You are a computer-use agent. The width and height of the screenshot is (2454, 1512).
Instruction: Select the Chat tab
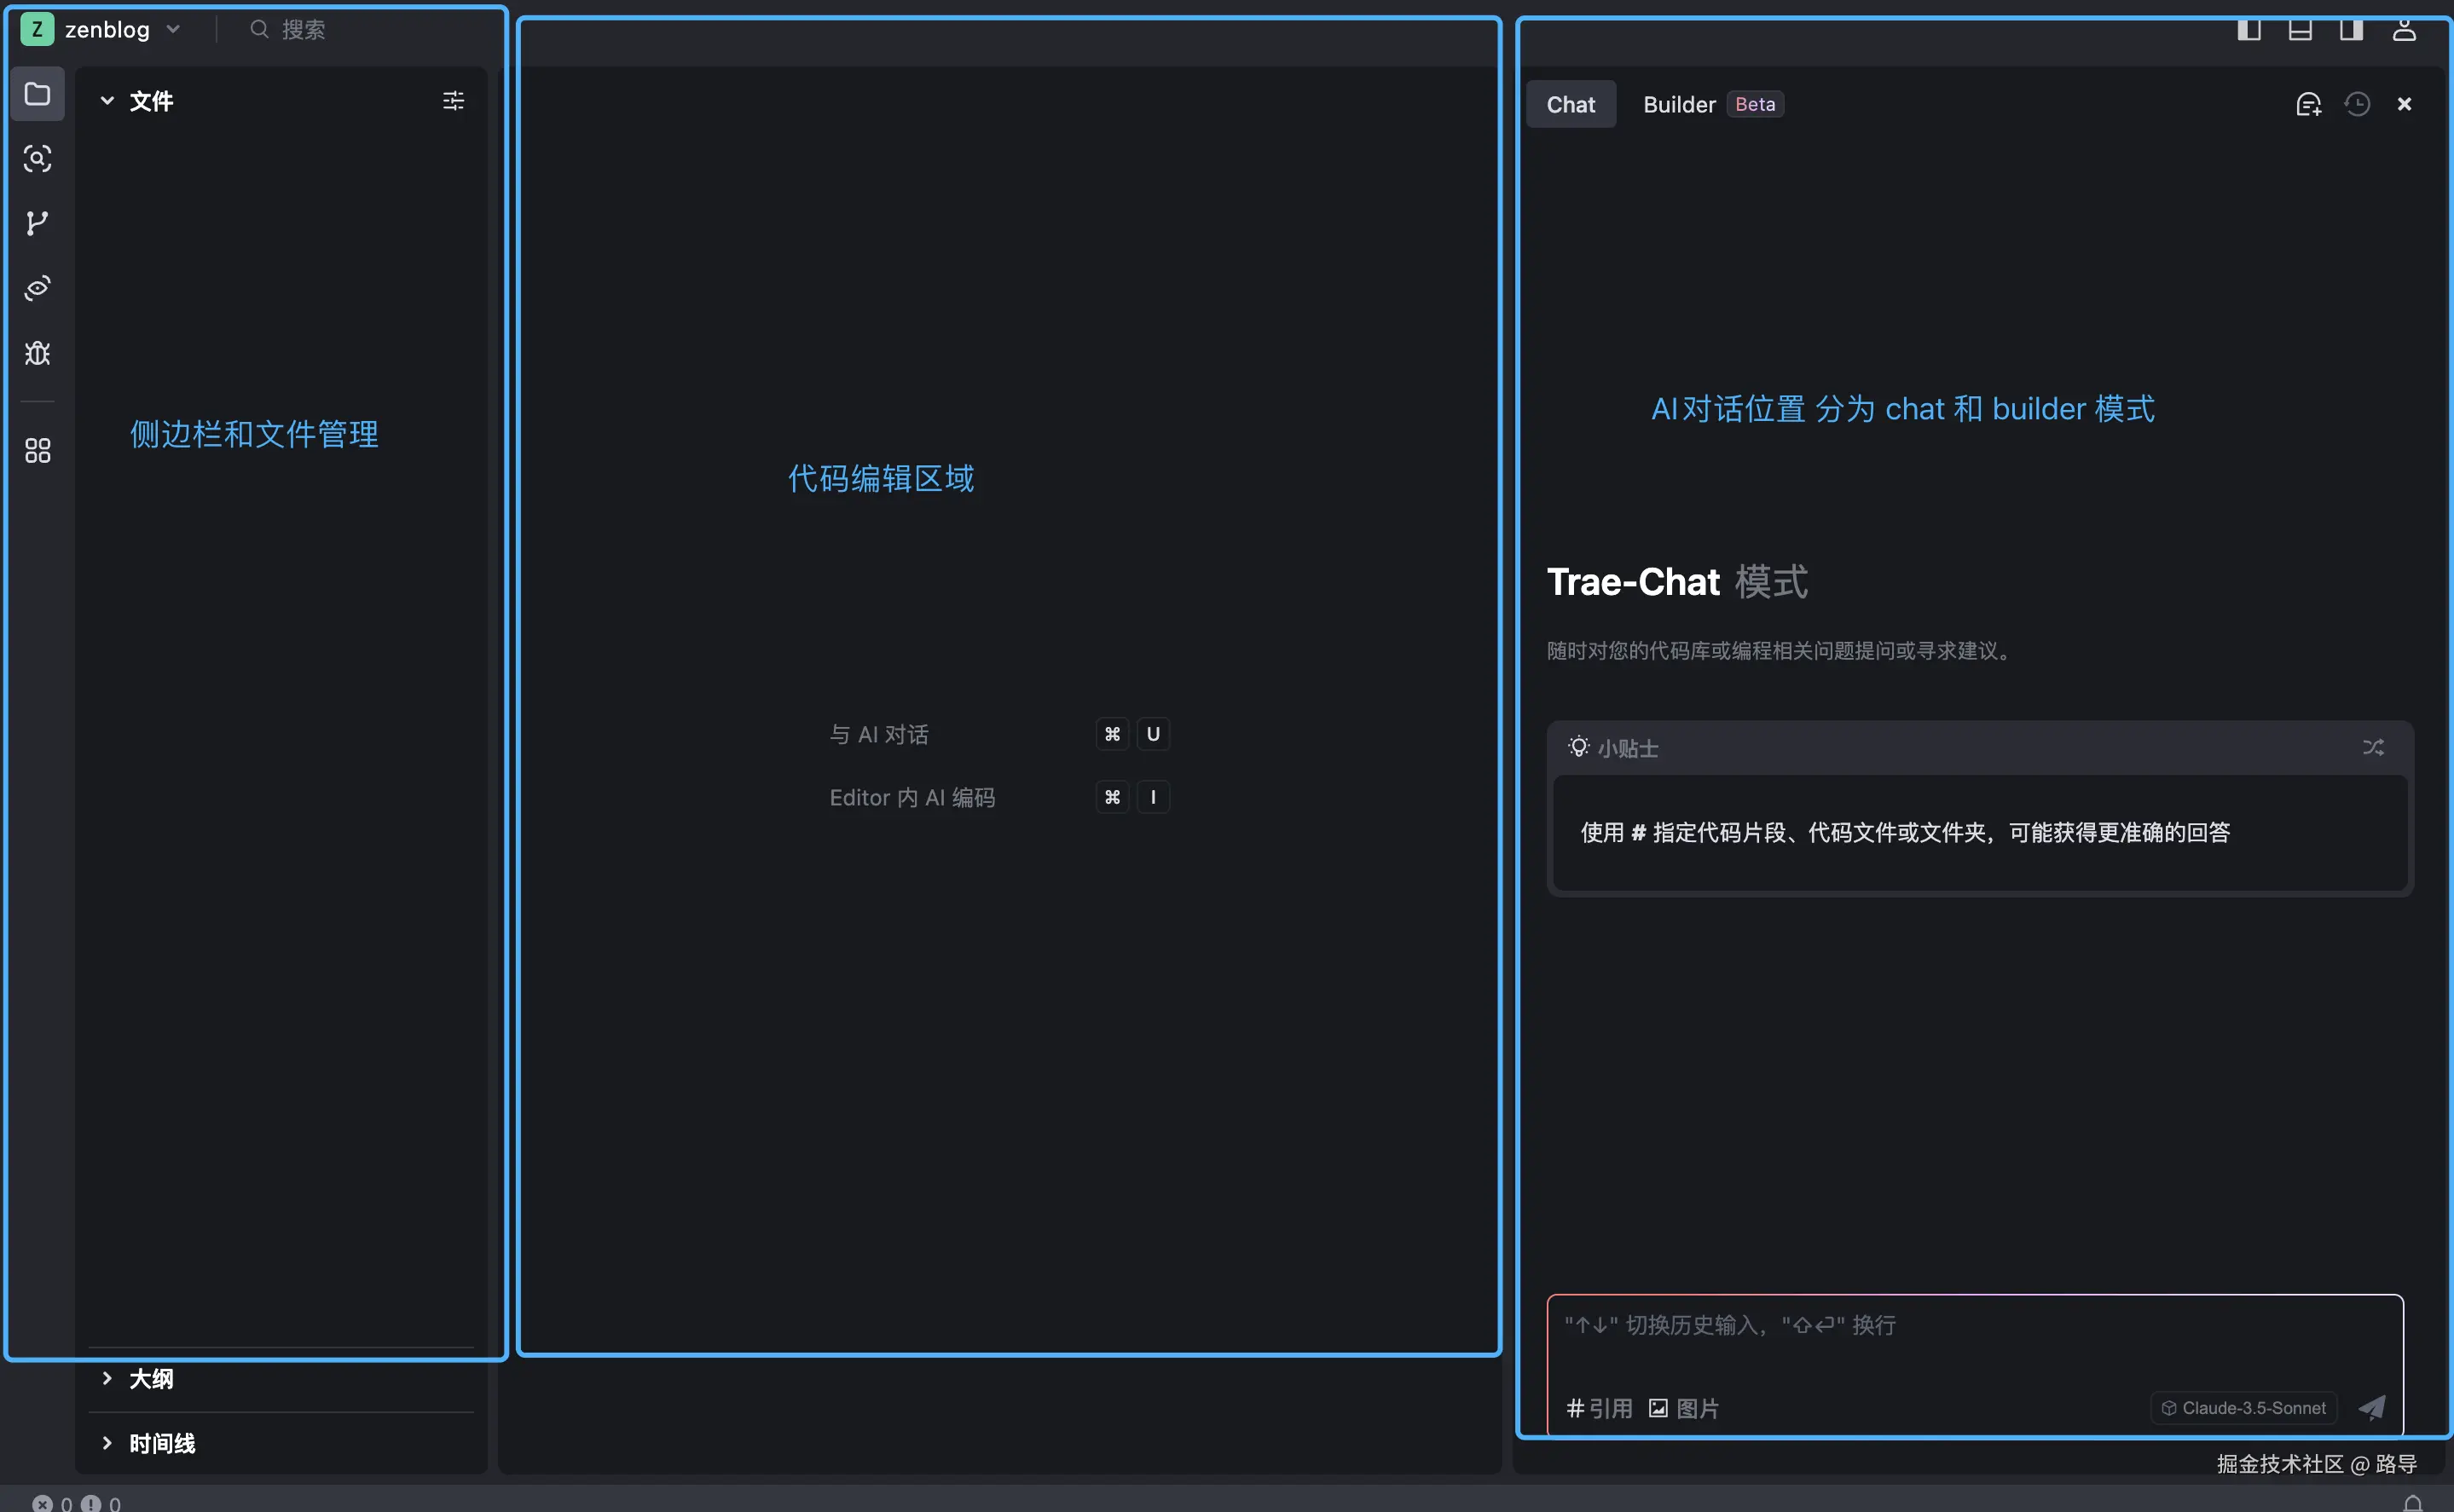(x=1570, y=104)
